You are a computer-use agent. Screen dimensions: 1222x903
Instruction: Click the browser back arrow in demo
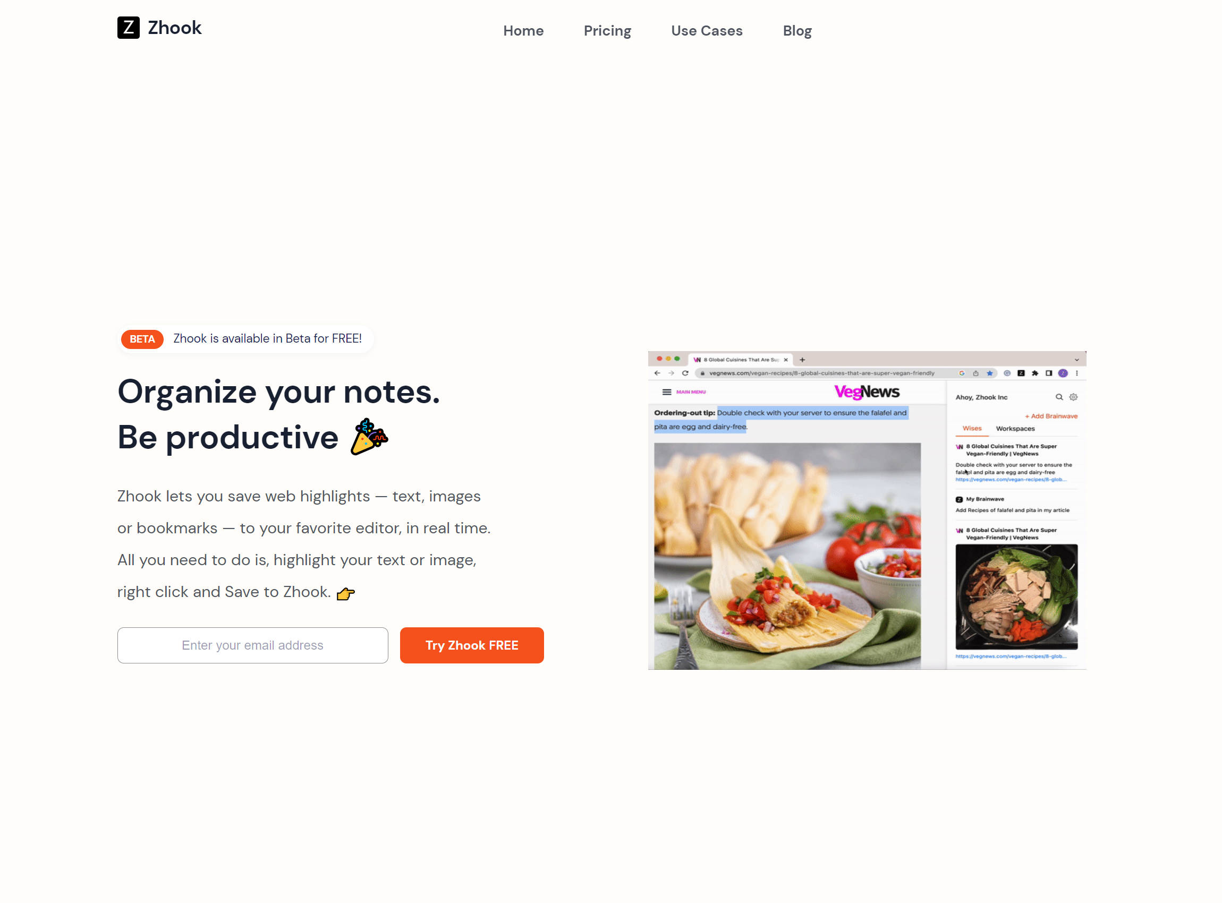click(657, 373)
